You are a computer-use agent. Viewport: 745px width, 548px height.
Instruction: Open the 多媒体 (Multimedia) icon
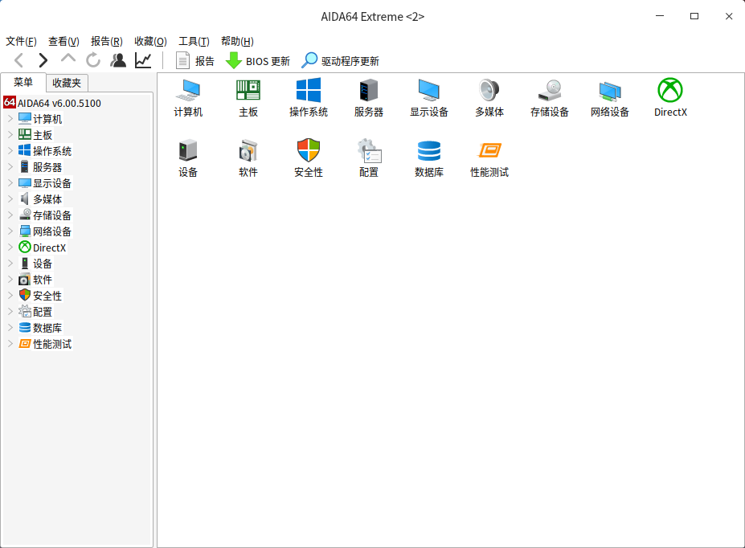coord(489,96)
